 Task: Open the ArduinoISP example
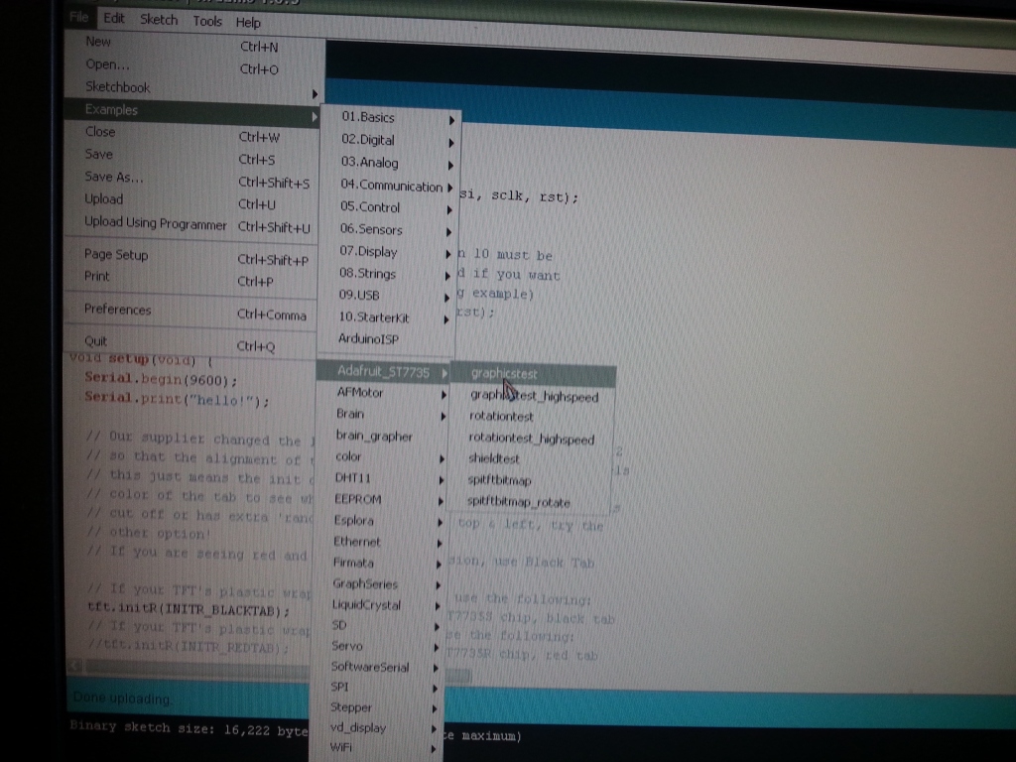(x=386, y=339)
